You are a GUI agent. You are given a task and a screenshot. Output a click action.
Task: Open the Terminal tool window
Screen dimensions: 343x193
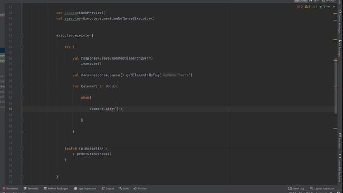(x=31, y=188)
